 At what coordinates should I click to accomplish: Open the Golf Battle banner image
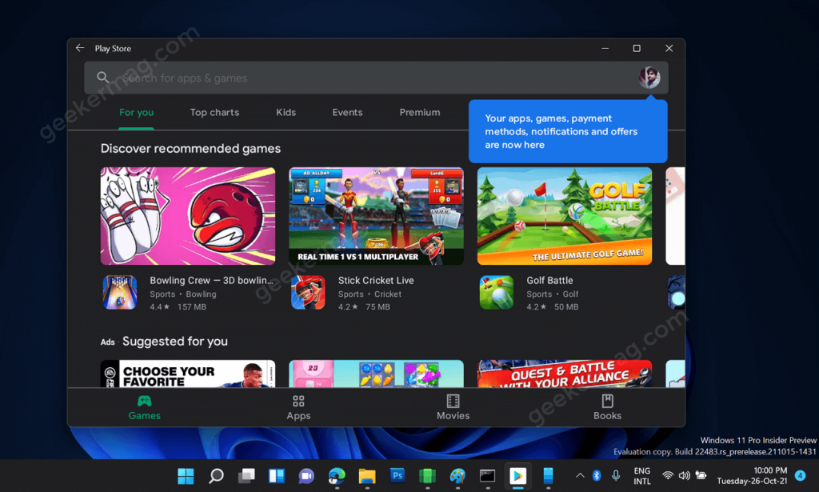tap(565, 216)
